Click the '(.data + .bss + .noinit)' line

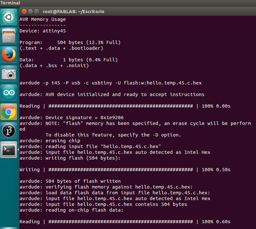click(x=54, y=66)
